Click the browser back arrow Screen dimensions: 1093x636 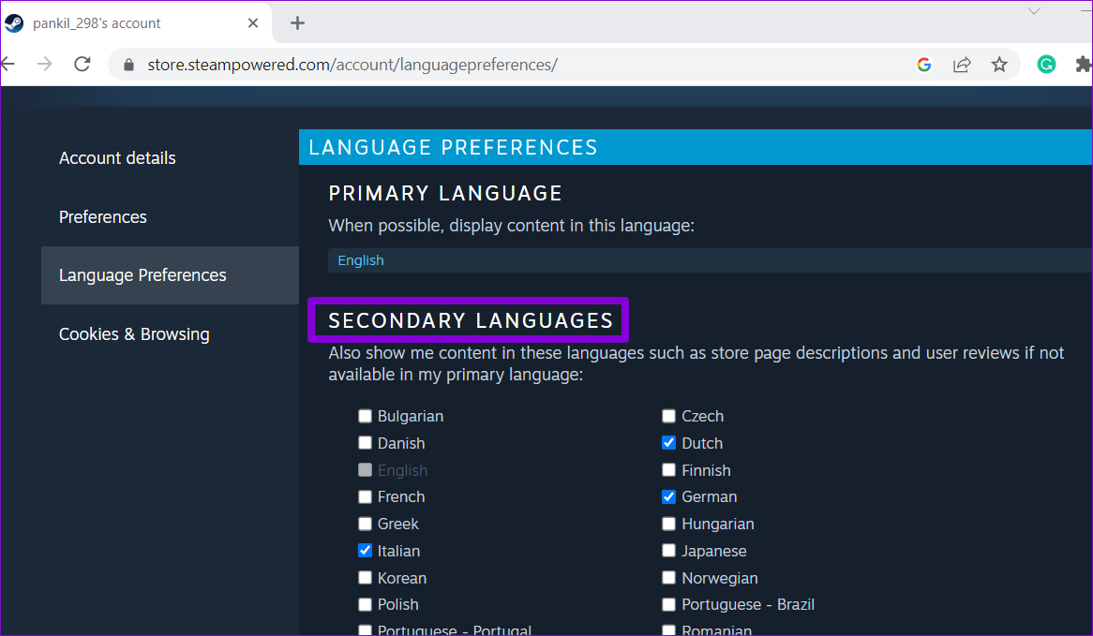8,64
